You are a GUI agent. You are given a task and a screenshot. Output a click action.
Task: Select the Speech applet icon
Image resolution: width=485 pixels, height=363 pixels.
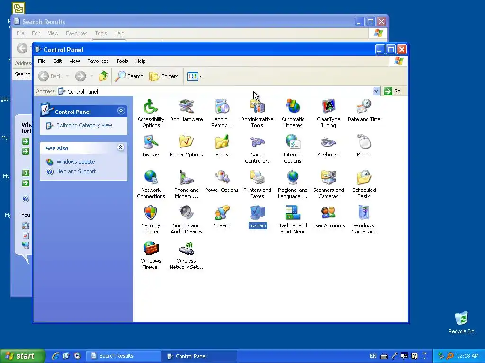coord(222,213)
